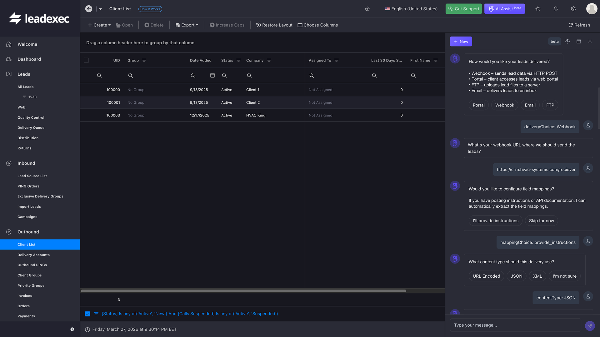
Task: Open the Group column filter icon
Action: click(x=144, y=60)
